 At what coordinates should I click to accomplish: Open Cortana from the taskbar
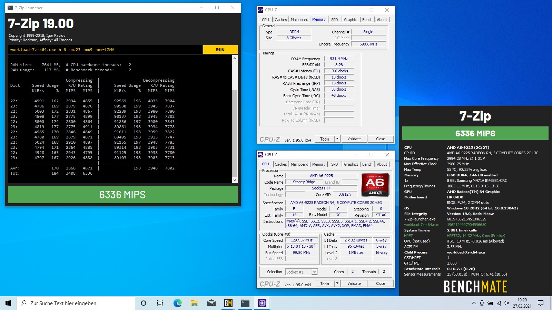click(x=144, y=303)
